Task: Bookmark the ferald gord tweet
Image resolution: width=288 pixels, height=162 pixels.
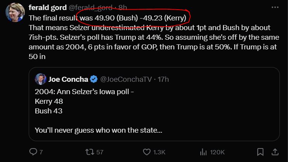Action: coord(260,152)
